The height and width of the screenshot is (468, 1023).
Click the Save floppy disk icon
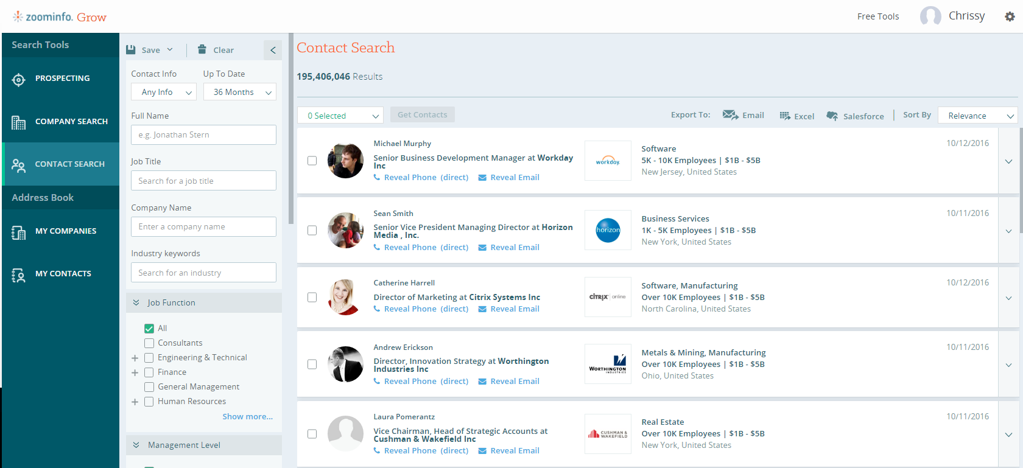coord(131,50)
